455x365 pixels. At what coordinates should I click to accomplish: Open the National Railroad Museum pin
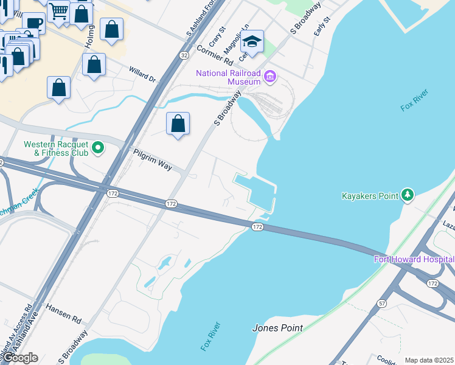pyautogui.click(x=270, y=77)
